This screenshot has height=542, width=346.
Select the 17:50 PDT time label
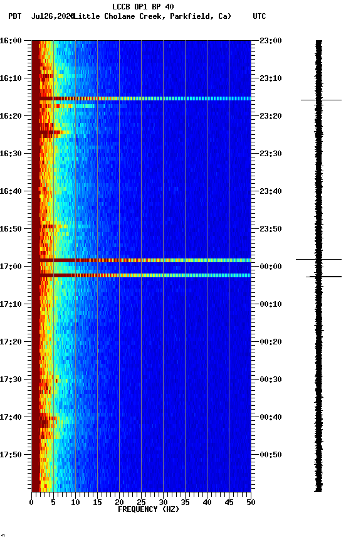11,455
